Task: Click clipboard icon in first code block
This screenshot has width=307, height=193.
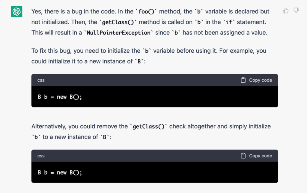Action: pos(243,80)
